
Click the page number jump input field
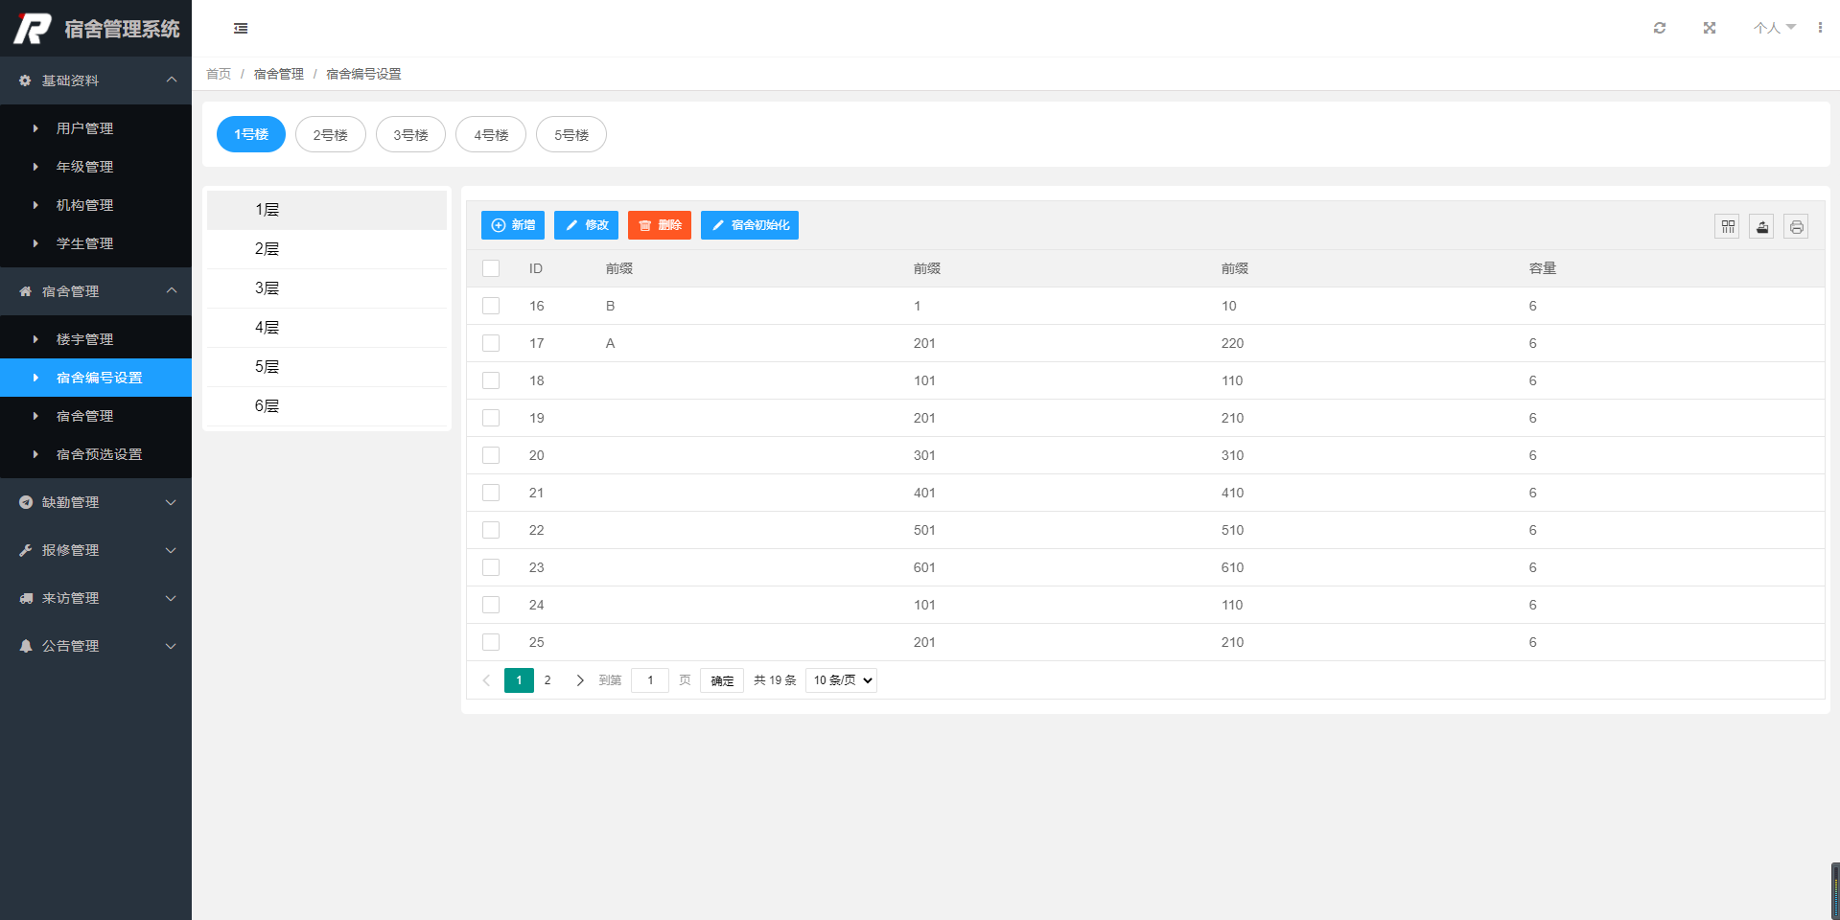650,680
